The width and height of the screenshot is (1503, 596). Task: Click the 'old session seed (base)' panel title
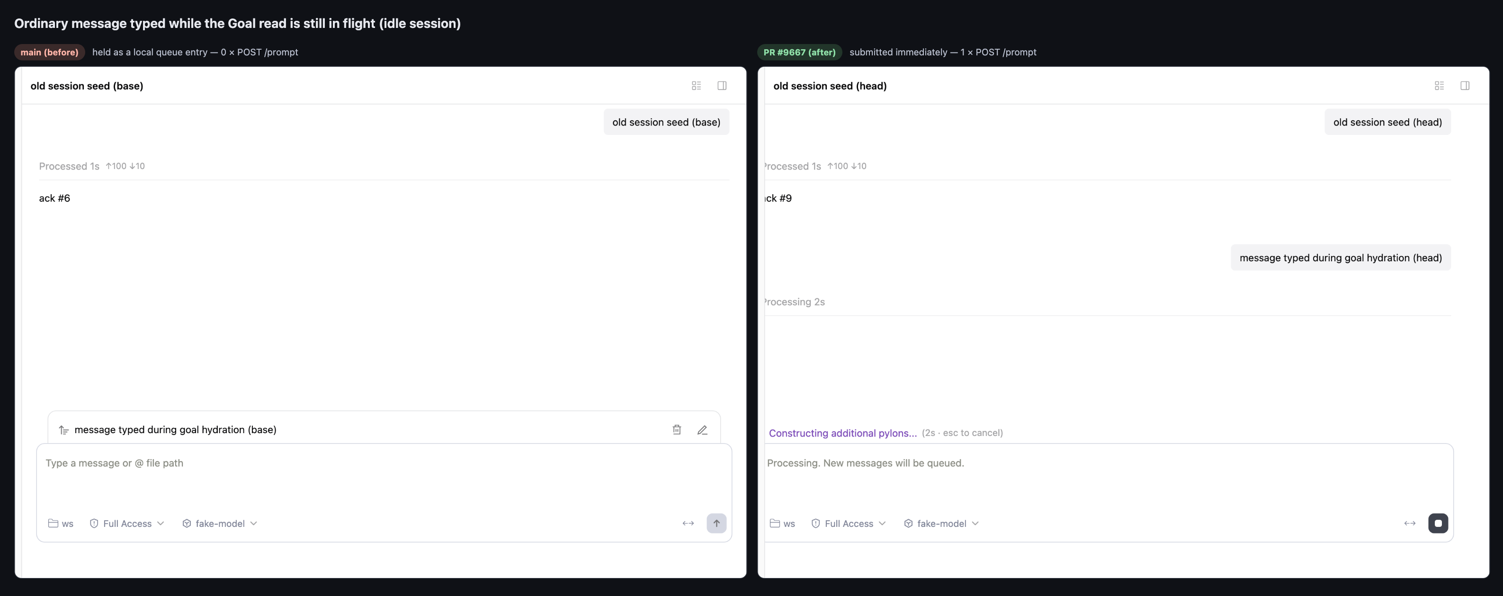click(87, 86)
